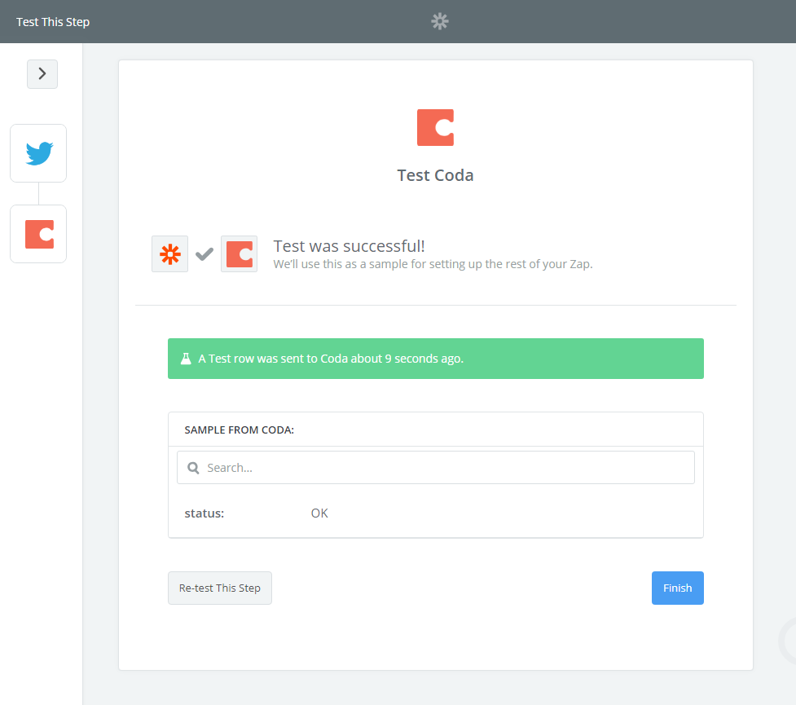796x705 pixels.
Task: Select the OK status value
Action: click(x=319, y=513)
